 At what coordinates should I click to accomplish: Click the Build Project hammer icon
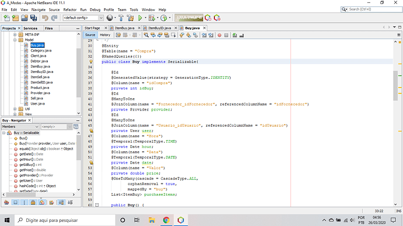[x=121, y=18]
